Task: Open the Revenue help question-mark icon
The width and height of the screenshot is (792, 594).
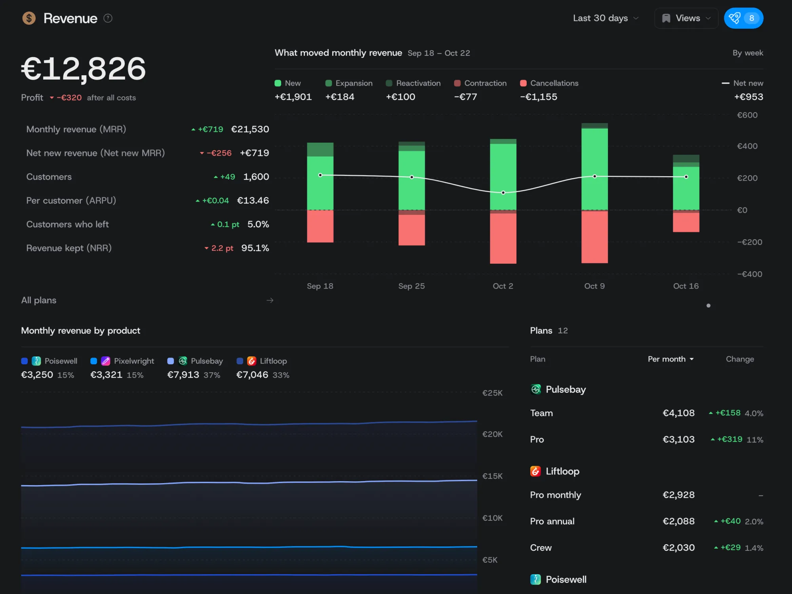Action: (x=108, y=18)
